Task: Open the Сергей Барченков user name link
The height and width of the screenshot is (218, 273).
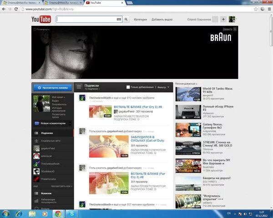Action: [199, 20]
